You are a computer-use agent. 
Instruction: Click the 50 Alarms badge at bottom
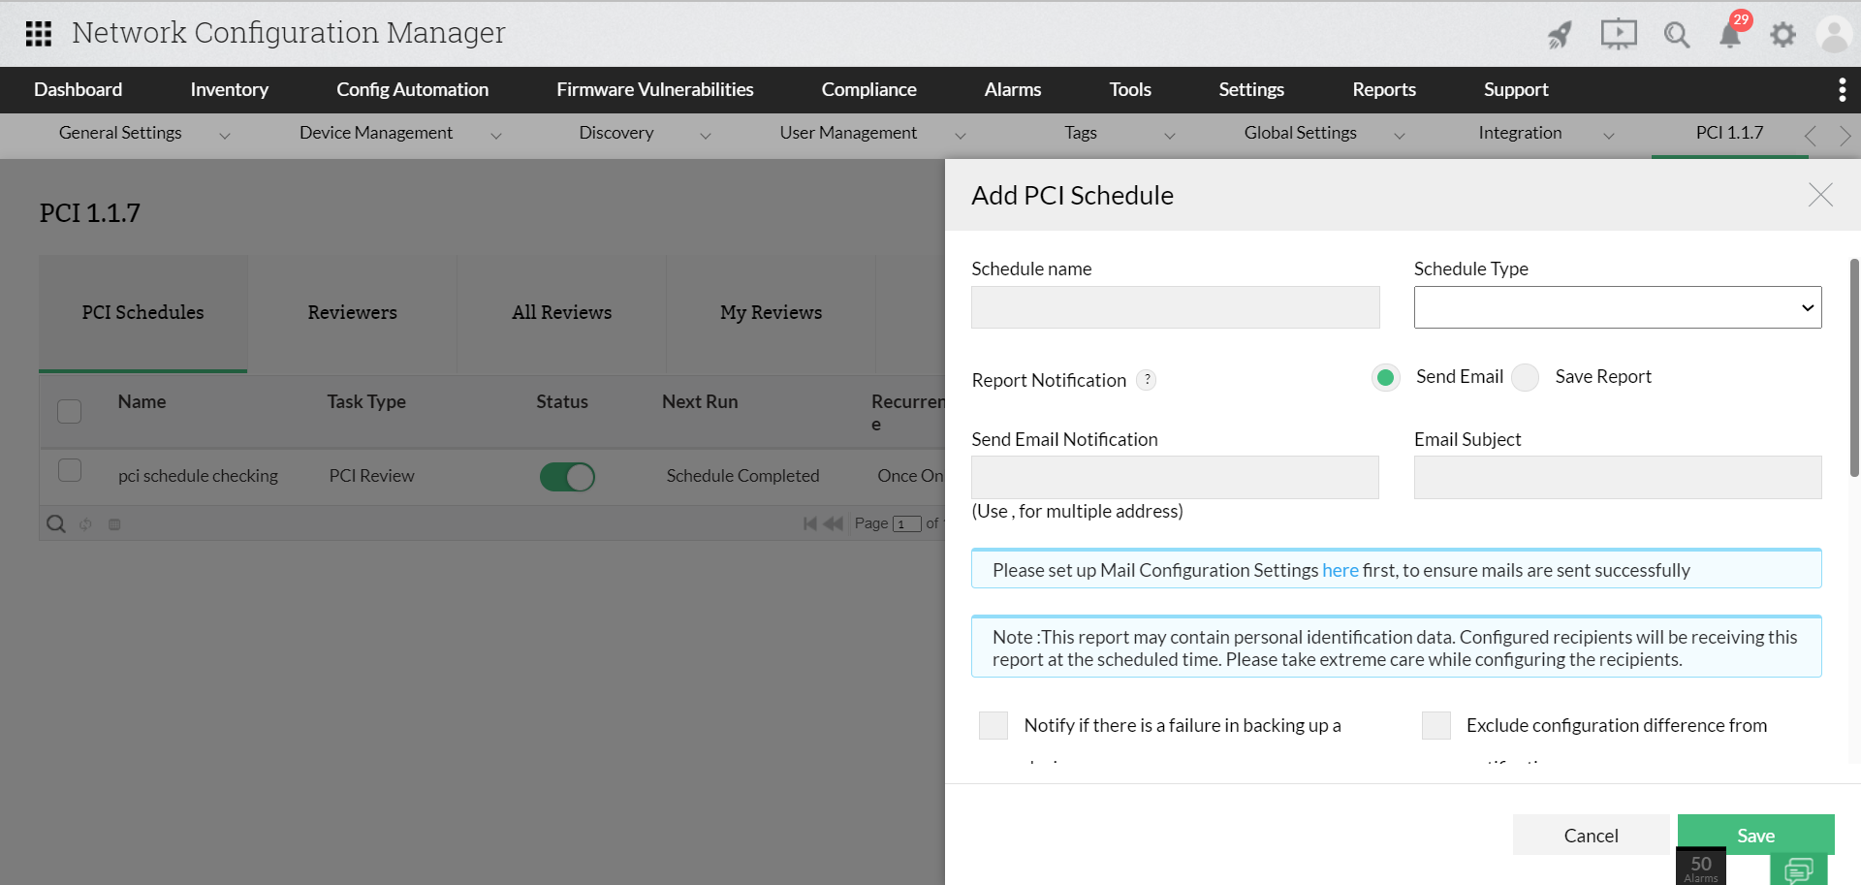[x=1700, y=866]
